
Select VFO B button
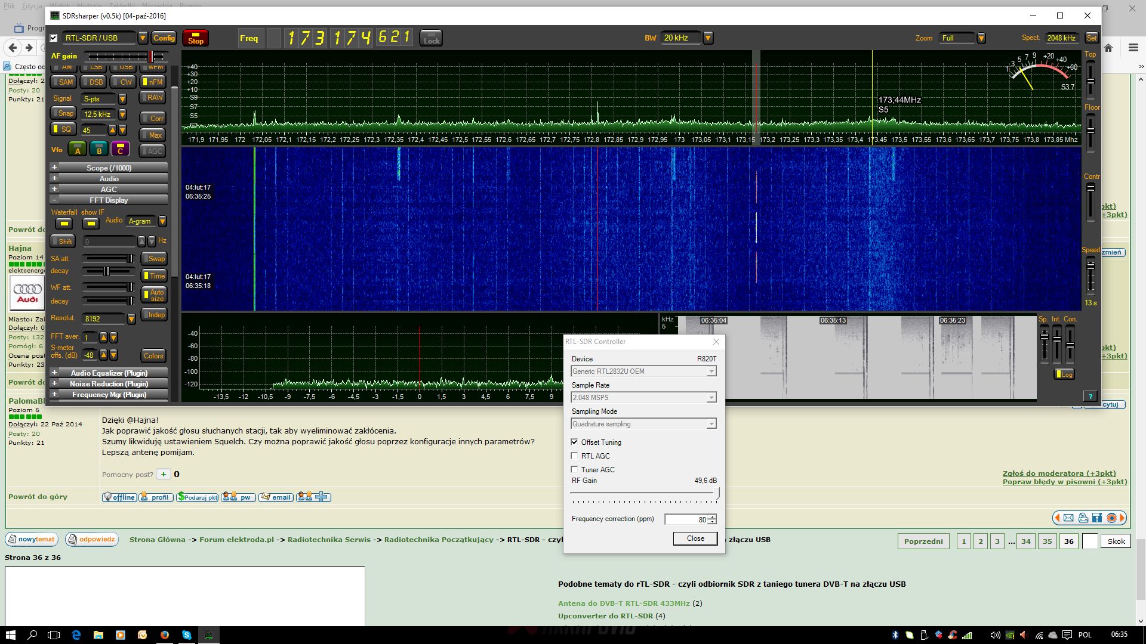[x=99, y=149]
